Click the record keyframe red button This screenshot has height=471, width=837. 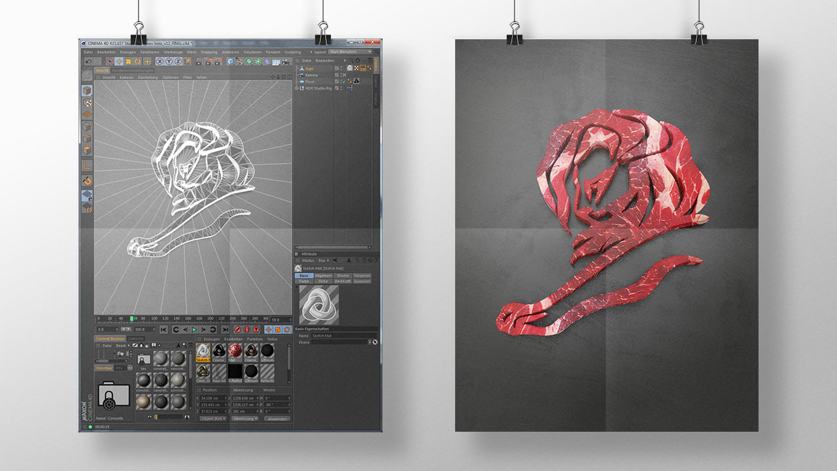click(x=237, y=330)
